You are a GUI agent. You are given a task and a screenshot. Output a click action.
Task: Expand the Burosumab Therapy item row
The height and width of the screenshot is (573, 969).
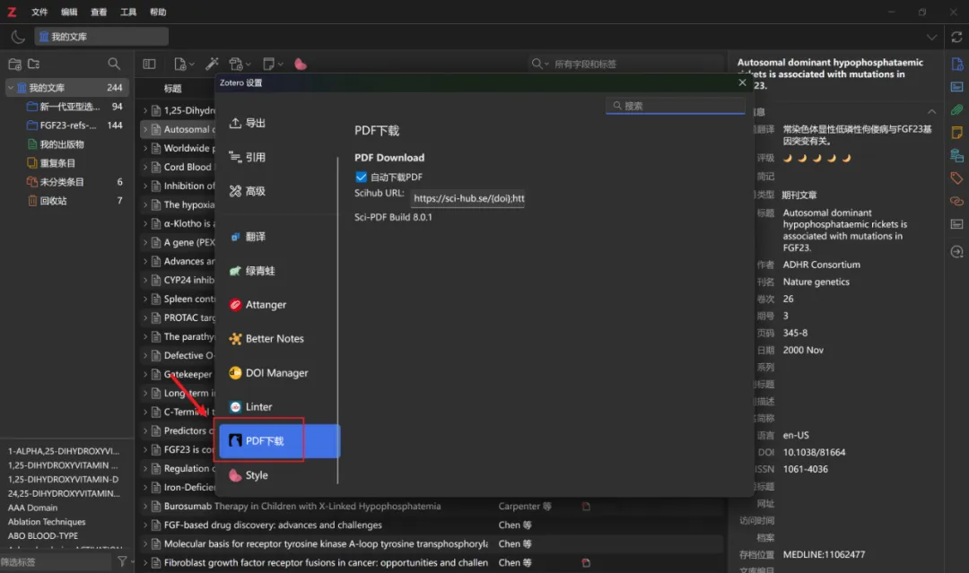pyautogui.click(x=145, y=507)
